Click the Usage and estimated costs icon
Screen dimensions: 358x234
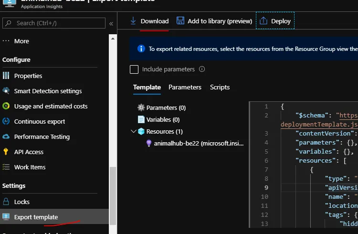6,106
